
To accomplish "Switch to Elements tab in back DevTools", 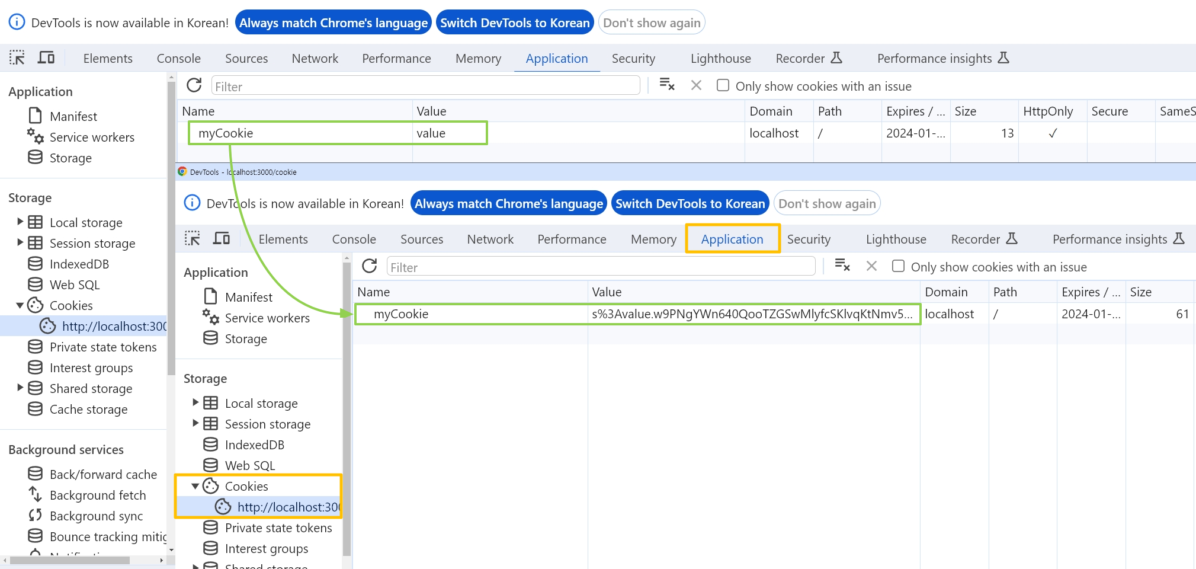I will (108, 58).
